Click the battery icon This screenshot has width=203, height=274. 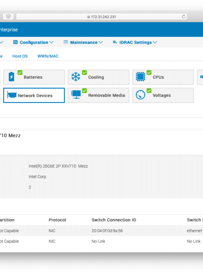point(11,77)
